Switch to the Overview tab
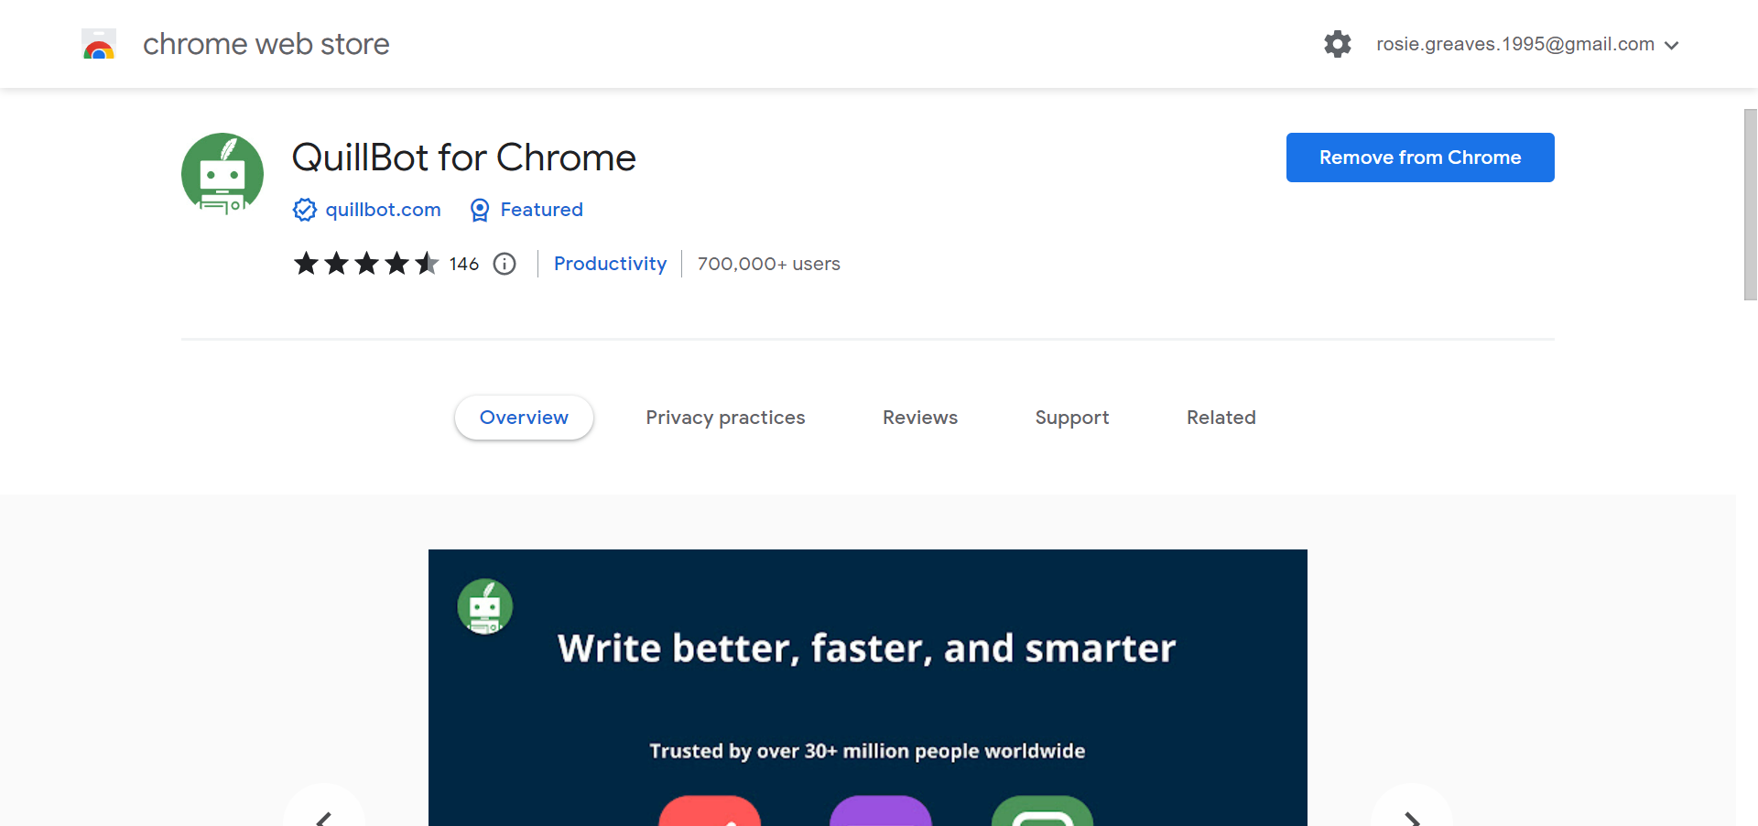 524,418
